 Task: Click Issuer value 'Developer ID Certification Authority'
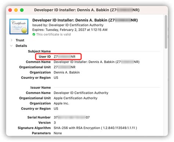click(81, 93)
